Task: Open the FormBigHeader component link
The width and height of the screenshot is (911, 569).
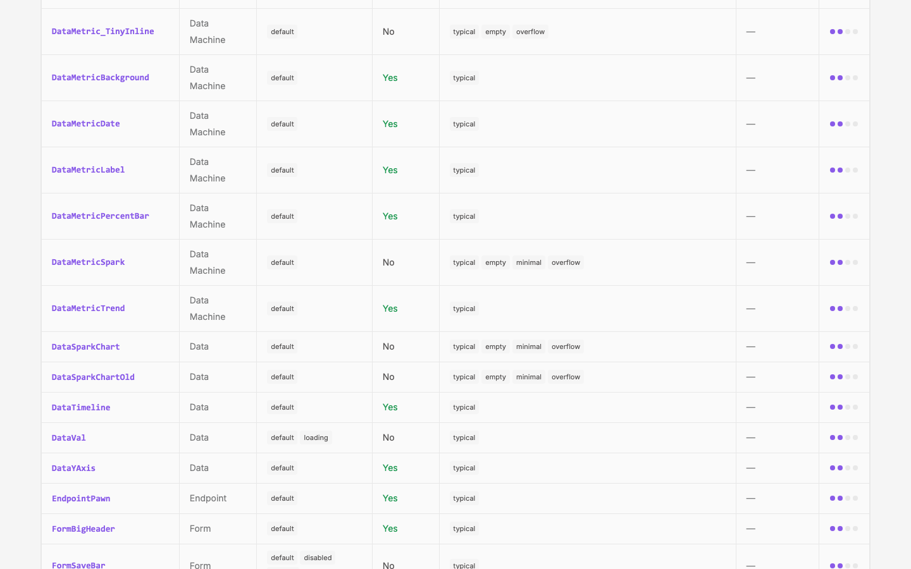Action: tap(84, 529)
